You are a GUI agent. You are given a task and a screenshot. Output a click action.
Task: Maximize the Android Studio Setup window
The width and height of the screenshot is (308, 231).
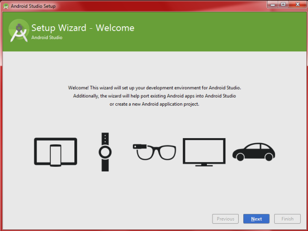283,4
